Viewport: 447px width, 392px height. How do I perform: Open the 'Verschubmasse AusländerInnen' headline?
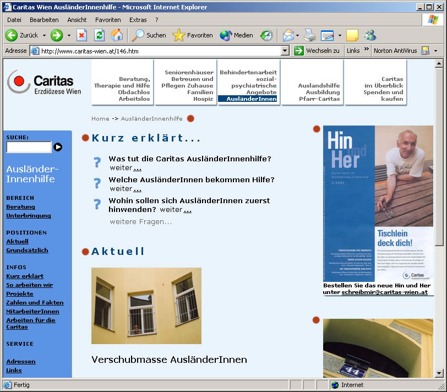pos(169,360)
